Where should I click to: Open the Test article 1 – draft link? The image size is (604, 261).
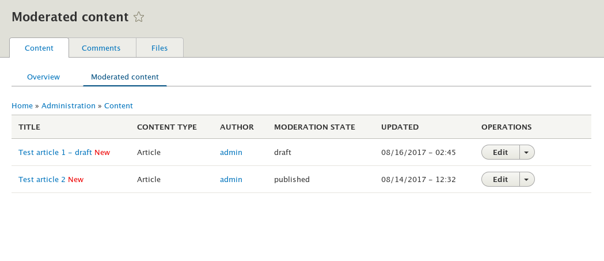(x=55, y=152)
